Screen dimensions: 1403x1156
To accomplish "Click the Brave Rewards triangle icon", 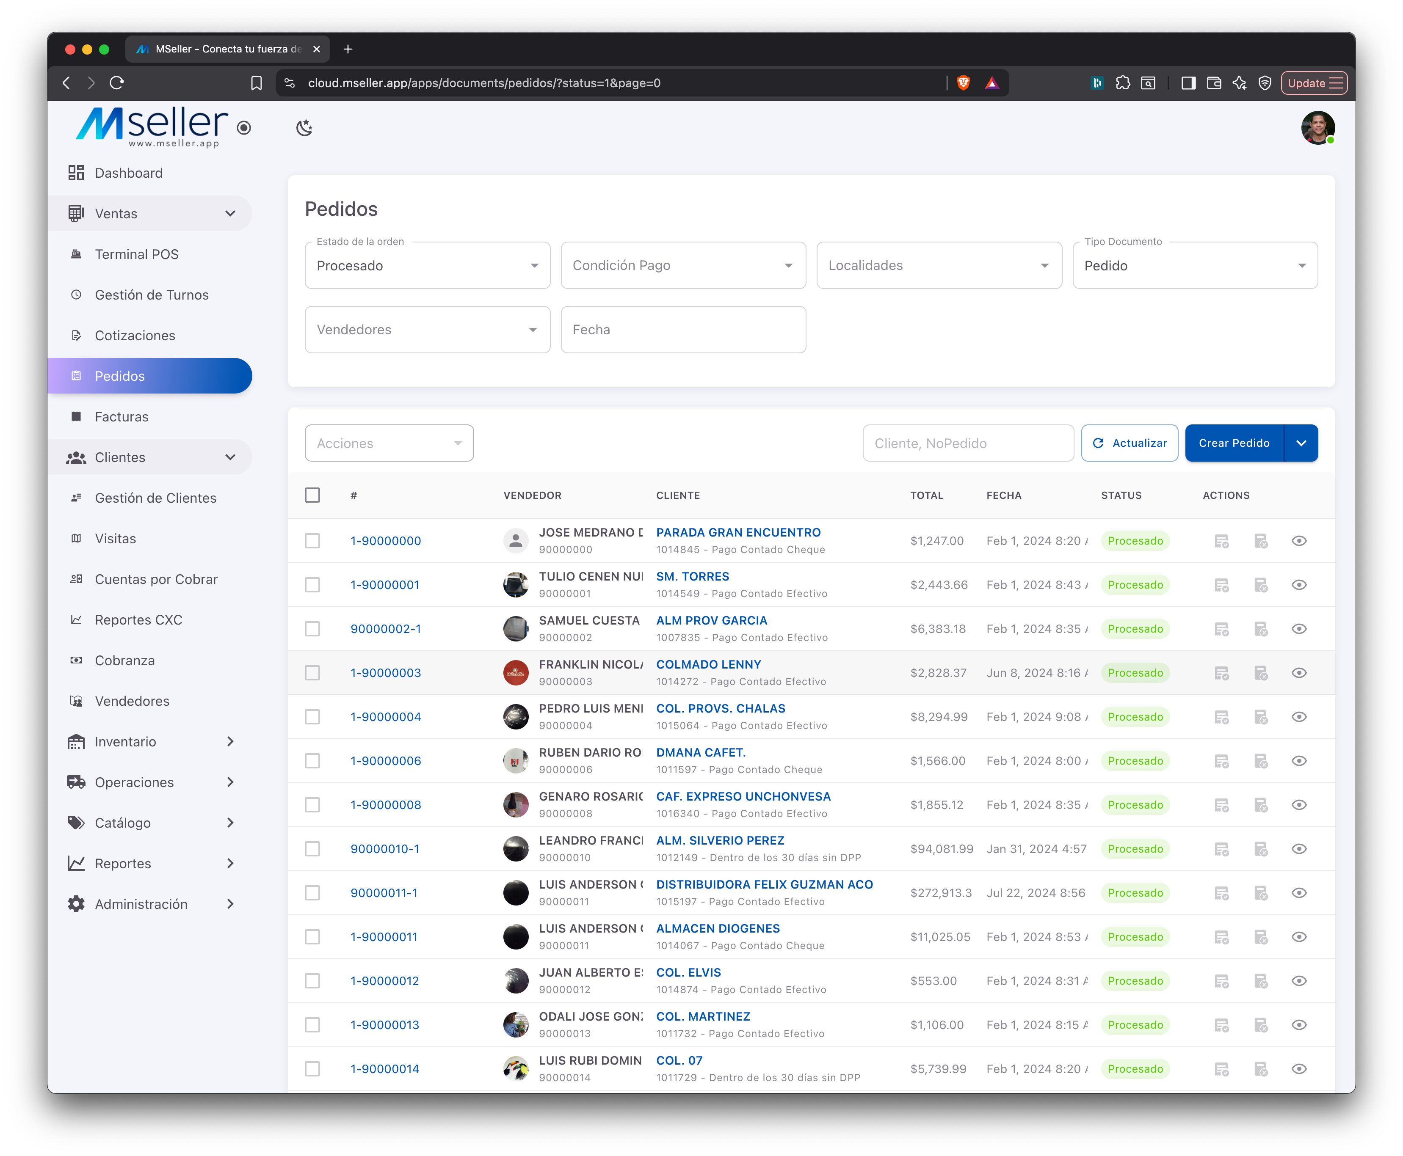I will coord(991,83).
